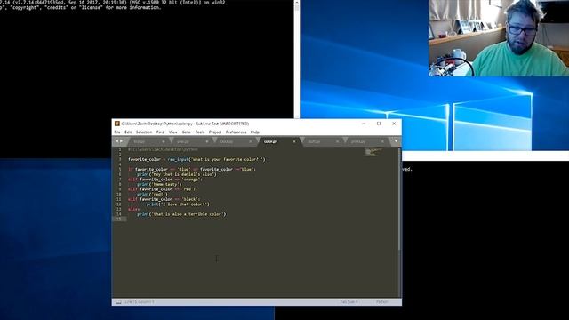Maximize the Sublime Text window
The width and height of the screenshot is (569, 320).
379,124
